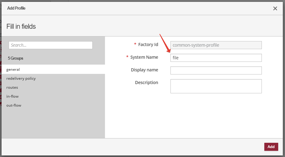
Task: Click the Display name text box
Action: pyautogui.click(x=216, y=70)
